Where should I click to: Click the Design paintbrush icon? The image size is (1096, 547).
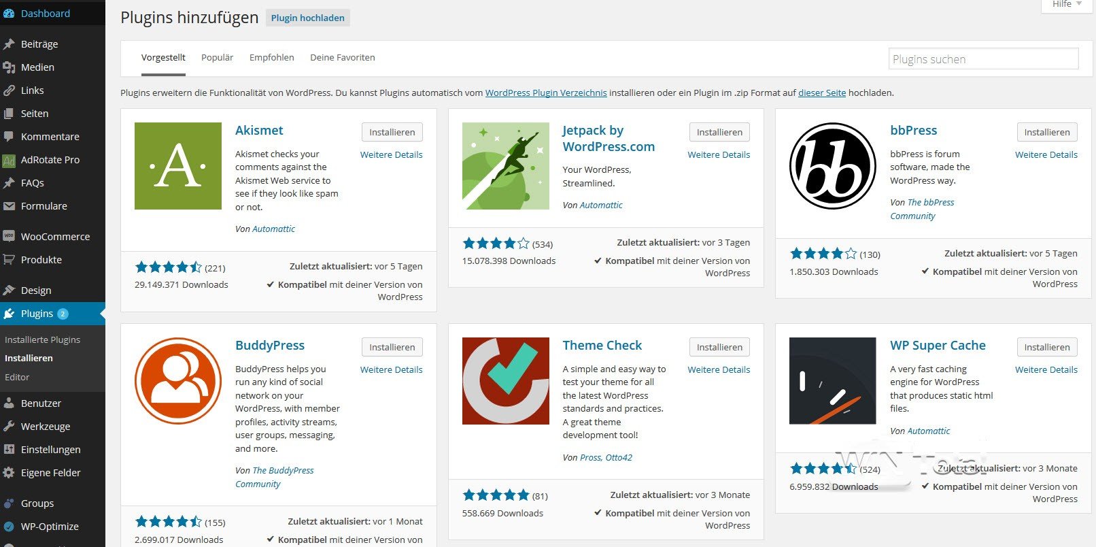pyautogui.click(x=9, y=291)
